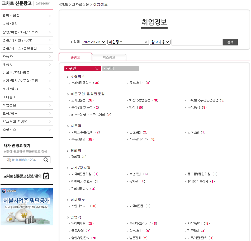Toggle to 구직 listings

click(x=121, y=68)
